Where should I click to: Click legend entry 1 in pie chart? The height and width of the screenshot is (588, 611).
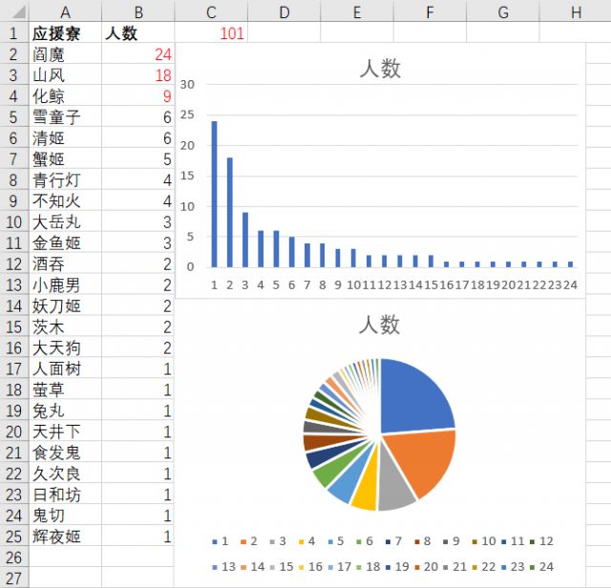(220, 541)
